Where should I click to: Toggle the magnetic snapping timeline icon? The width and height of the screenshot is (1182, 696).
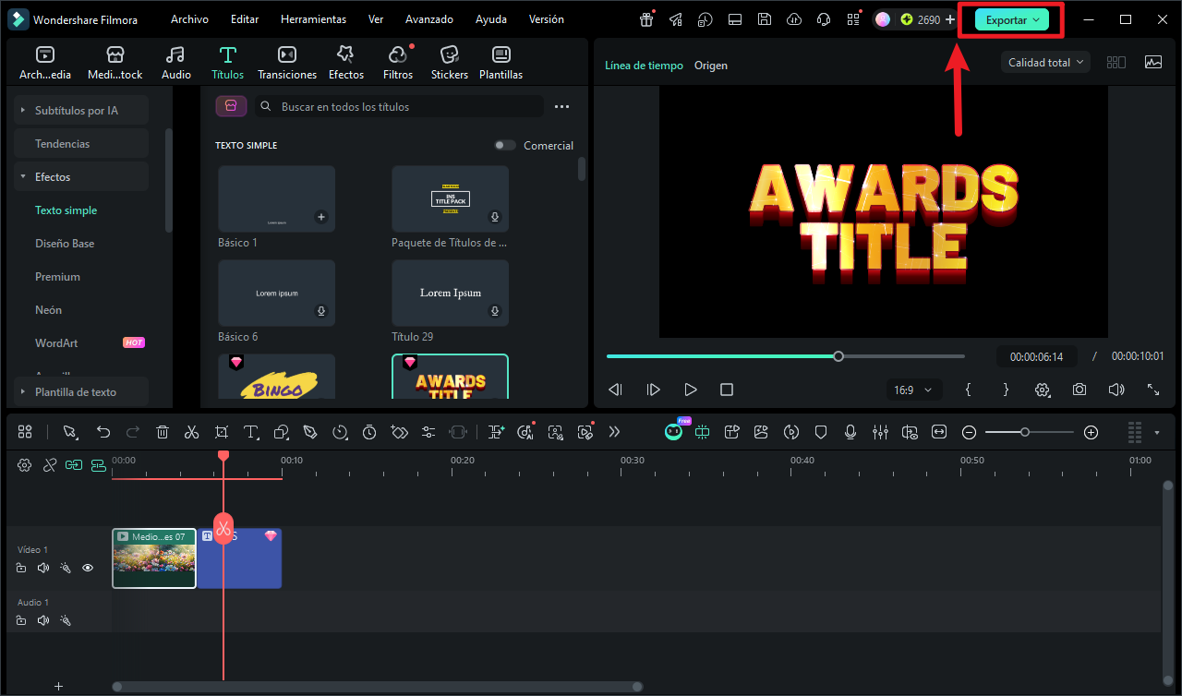click(x=99, y=465)
